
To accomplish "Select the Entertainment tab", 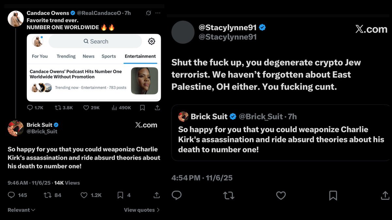I will tap(140, 56).
